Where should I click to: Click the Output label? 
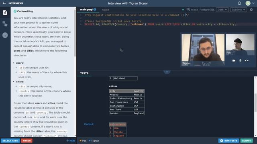click(89, 124)
